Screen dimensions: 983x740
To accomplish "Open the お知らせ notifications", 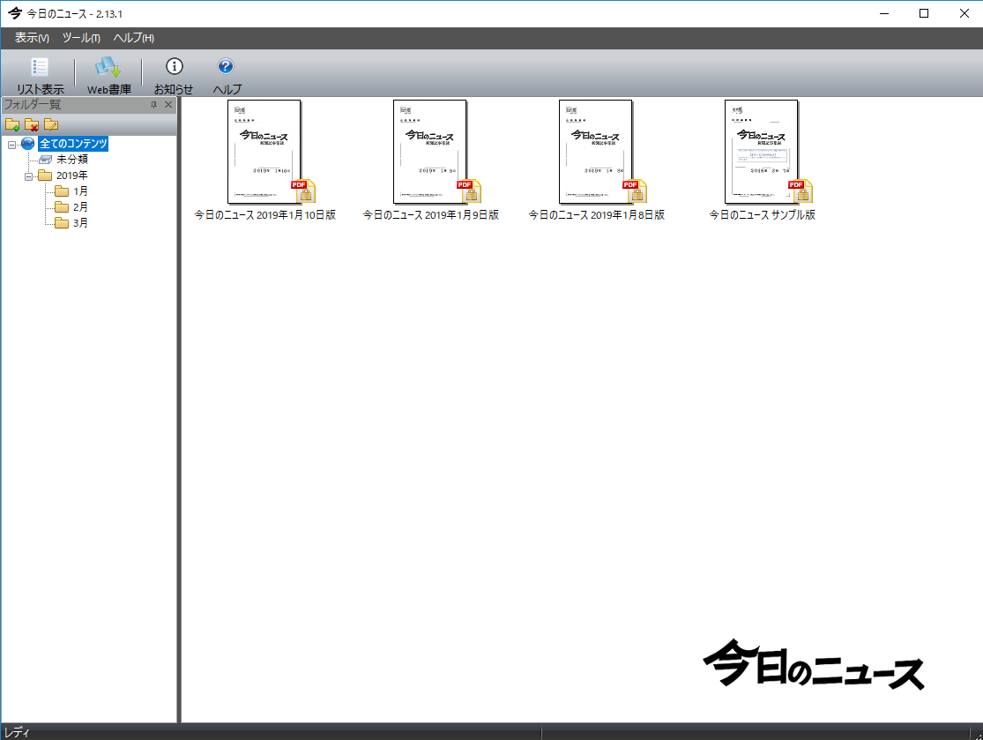I will [x=174, y=75].
